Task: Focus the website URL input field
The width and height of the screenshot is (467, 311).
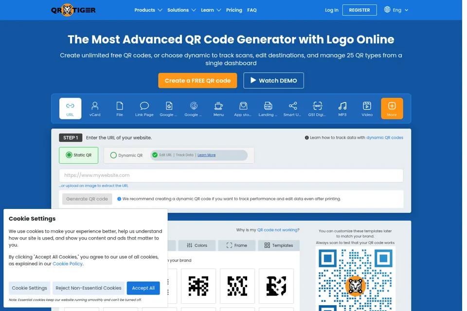Action: pos(231,175)
